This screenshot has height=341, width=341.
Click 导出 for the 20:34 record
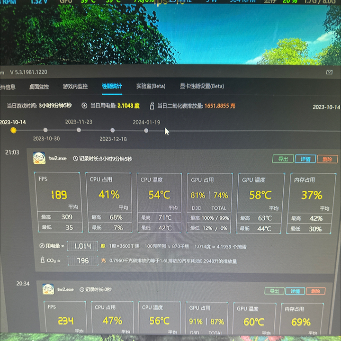pyautogui.click(x=274, y=291)
